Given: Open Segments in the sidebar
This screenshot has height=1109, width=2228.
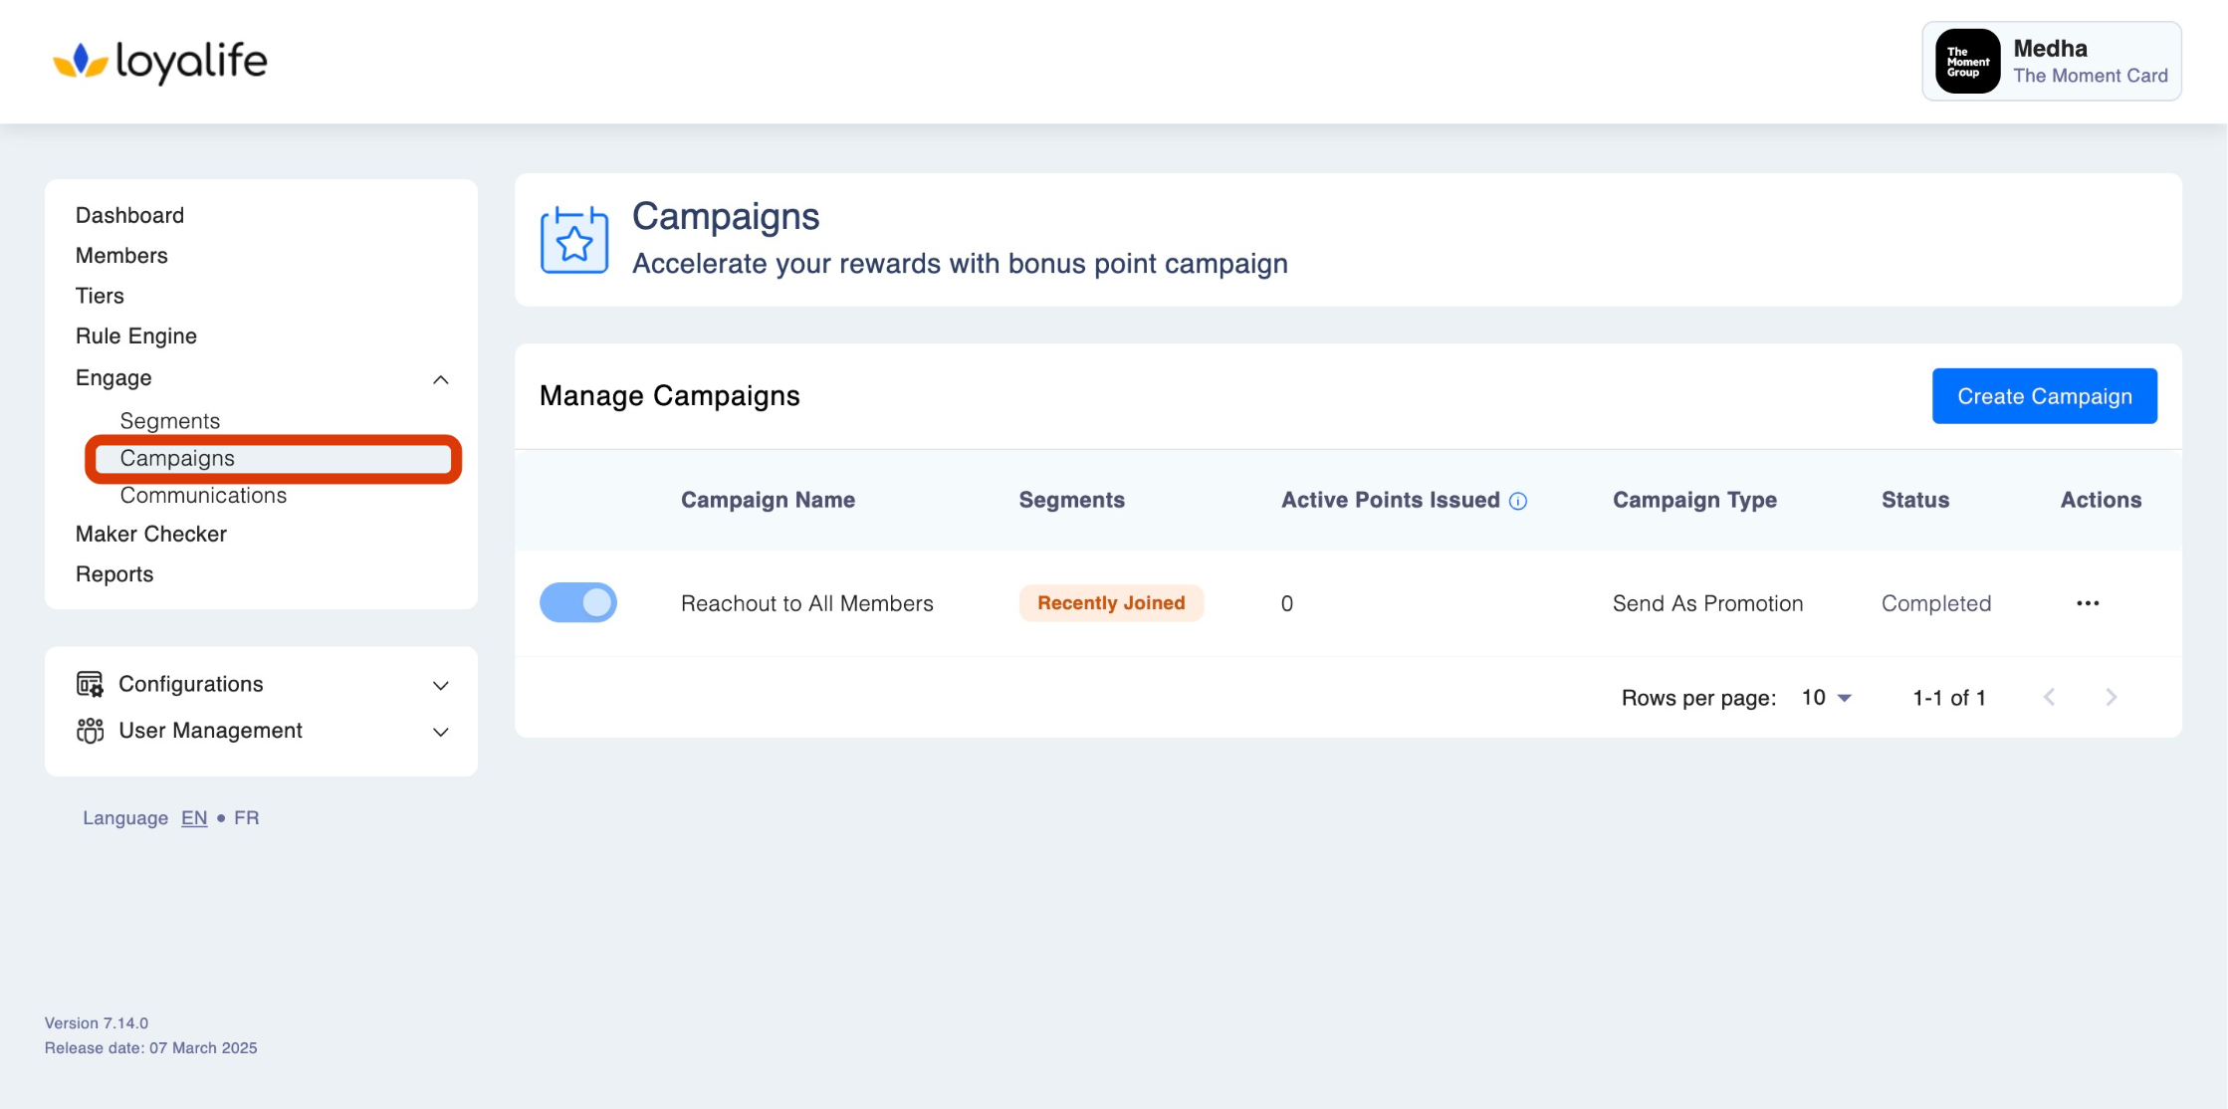Looking at the screenshot, I should click(x=170, y=421).
